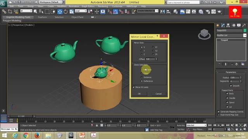Select ZX mirror axis radio

pyautogui.click(x=153, y=54)
